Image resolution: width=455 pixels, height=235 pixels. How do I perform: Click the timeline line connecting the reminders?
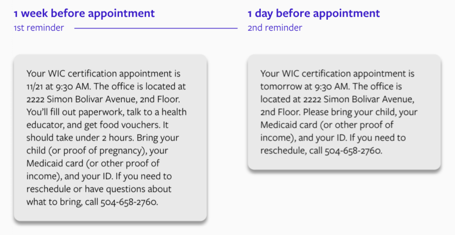coord(156,28)
